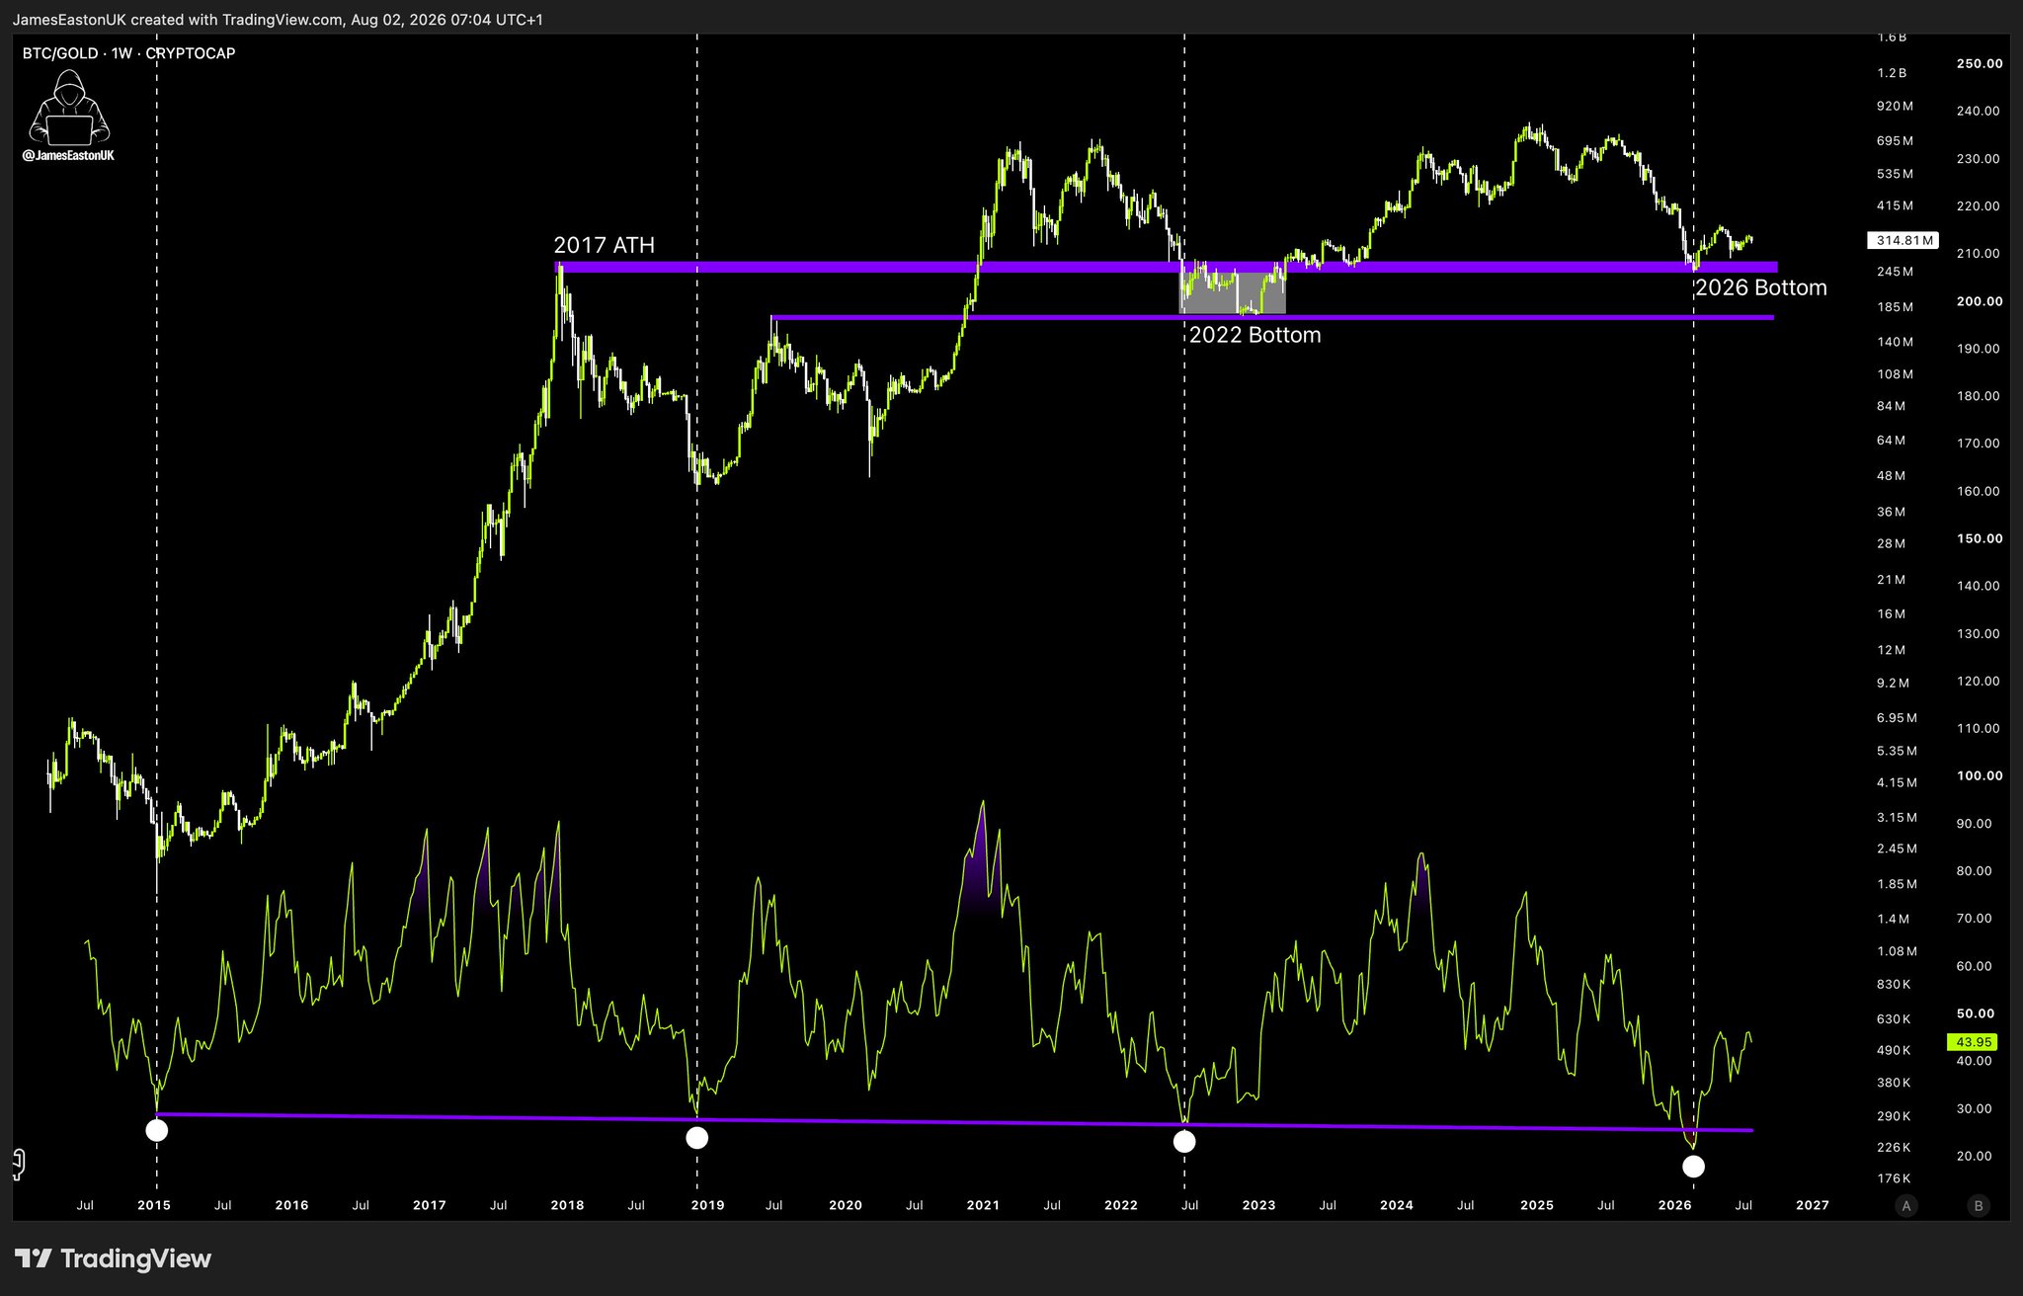Click the TradingView logo in the footer
This screenshot has width=2023, height=1296.
(113, 1258)
